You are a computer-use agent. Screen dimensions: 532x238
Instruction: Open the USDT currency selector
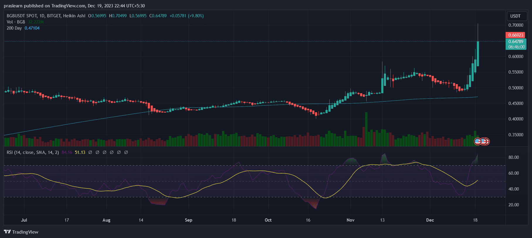[515, 16]
